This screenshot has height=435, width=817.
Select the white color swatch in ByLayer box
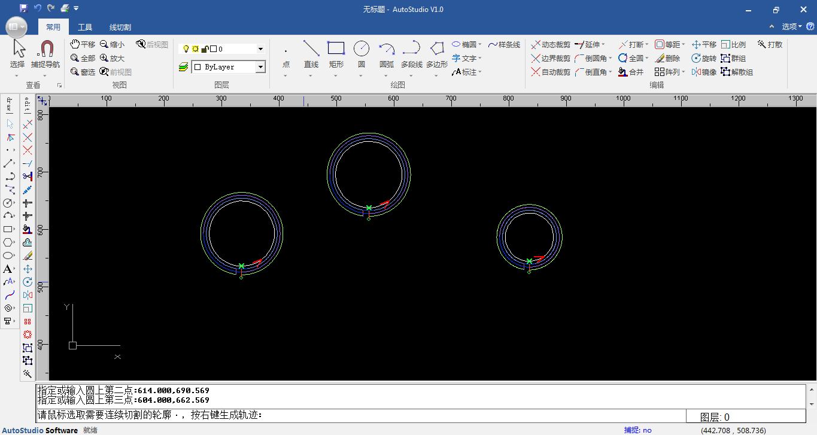[198, 67]
